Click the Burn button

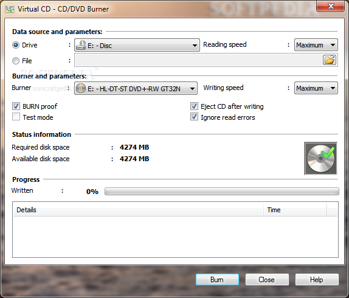click(217, 280)
